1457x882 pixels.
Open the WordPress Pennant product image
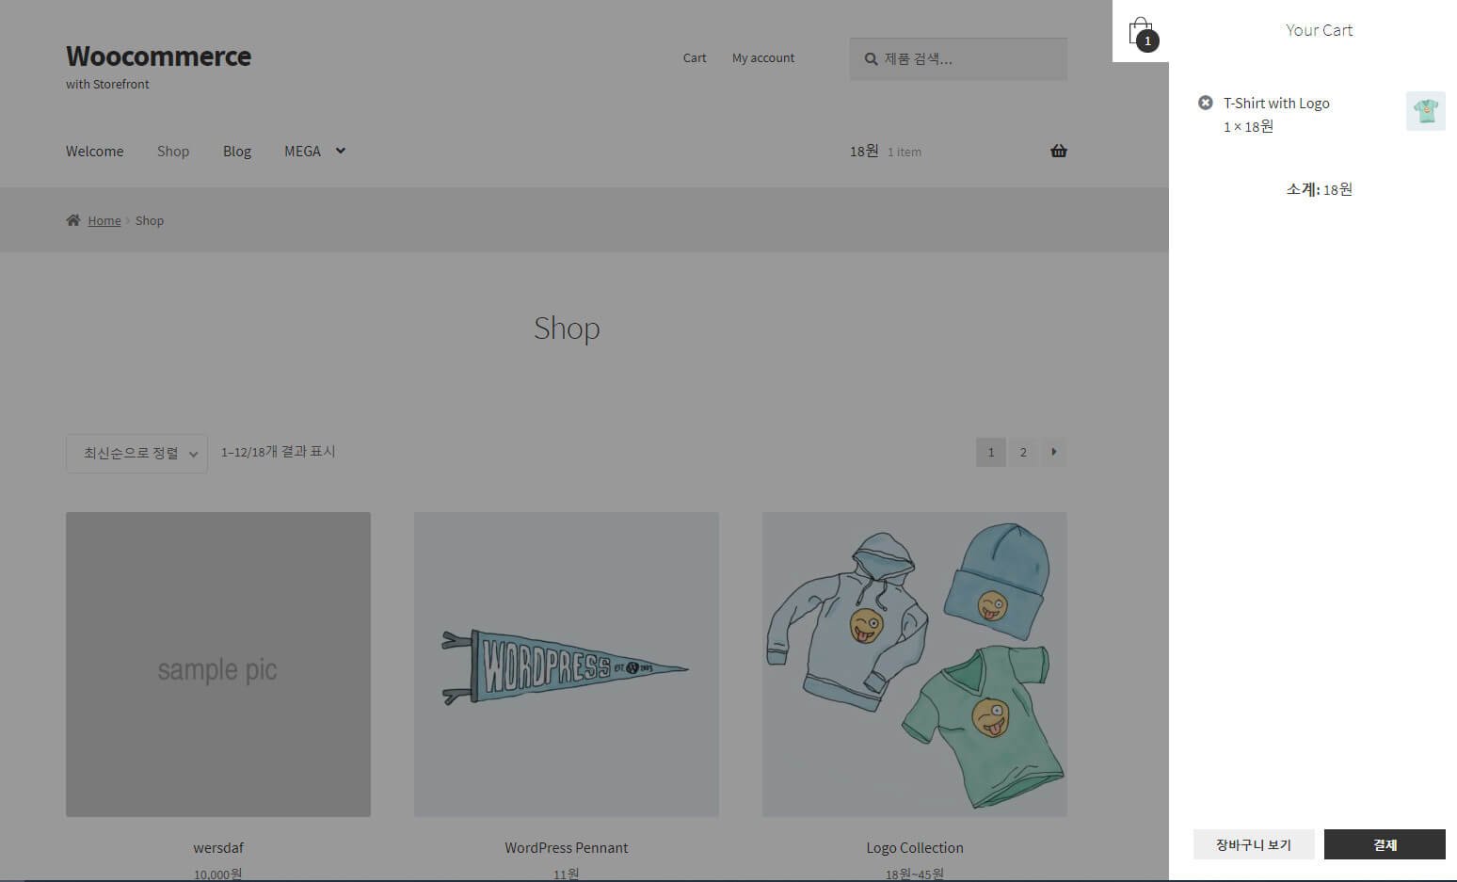click(567, 665)
